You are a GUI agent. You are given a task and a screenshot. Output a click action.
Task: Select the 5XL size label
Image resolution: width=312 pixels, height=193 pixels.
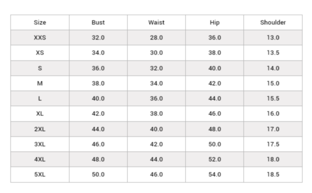pos(40,175)
